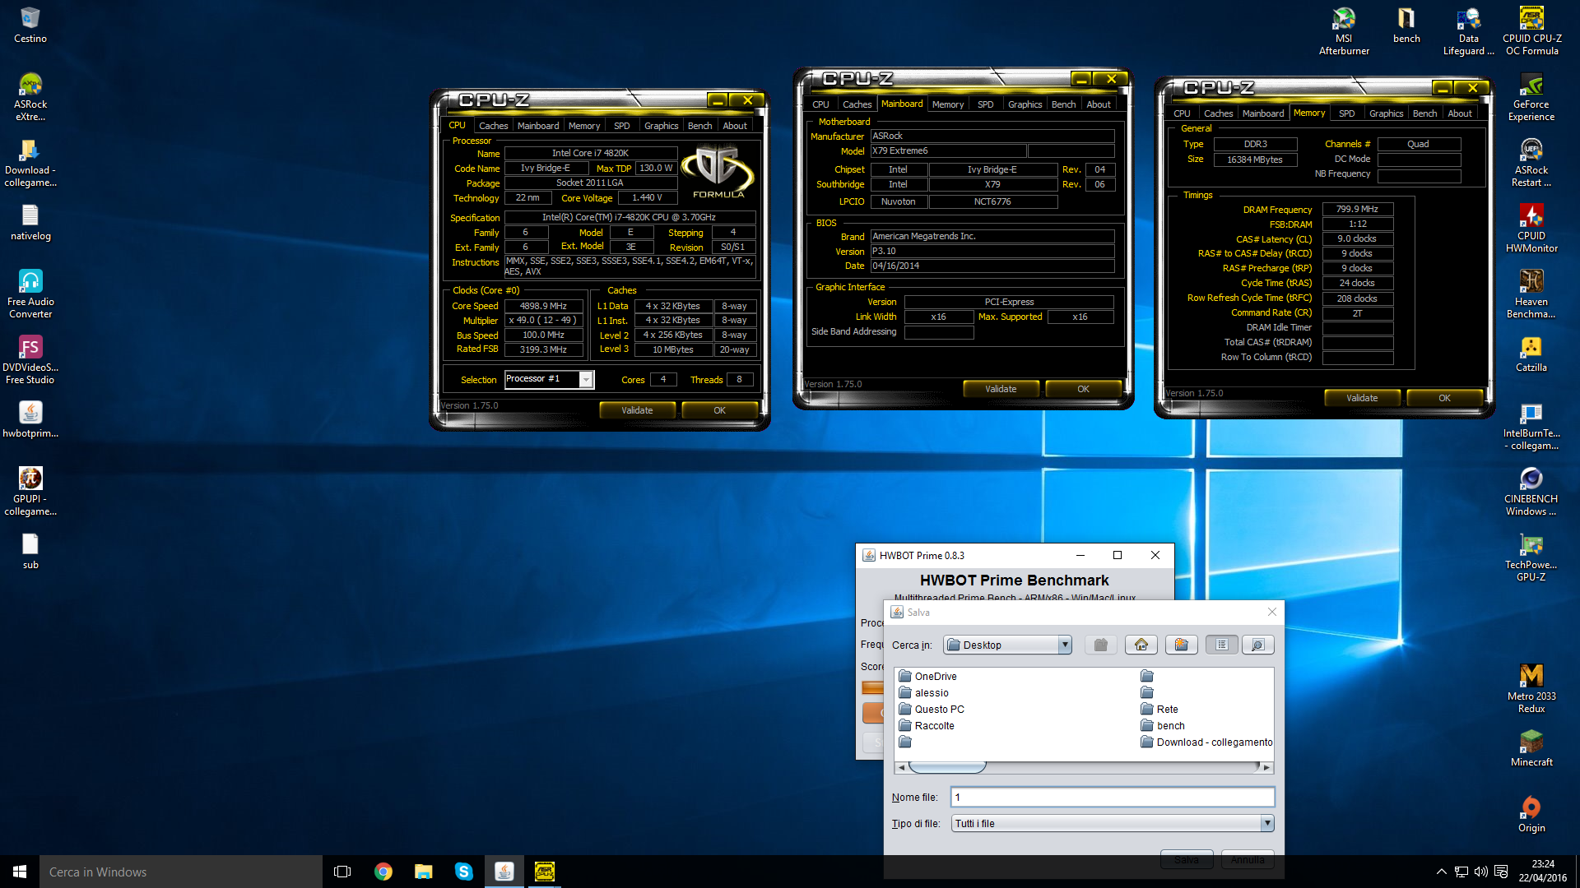Open Catzilla desktop icon

coord(1531,354)
